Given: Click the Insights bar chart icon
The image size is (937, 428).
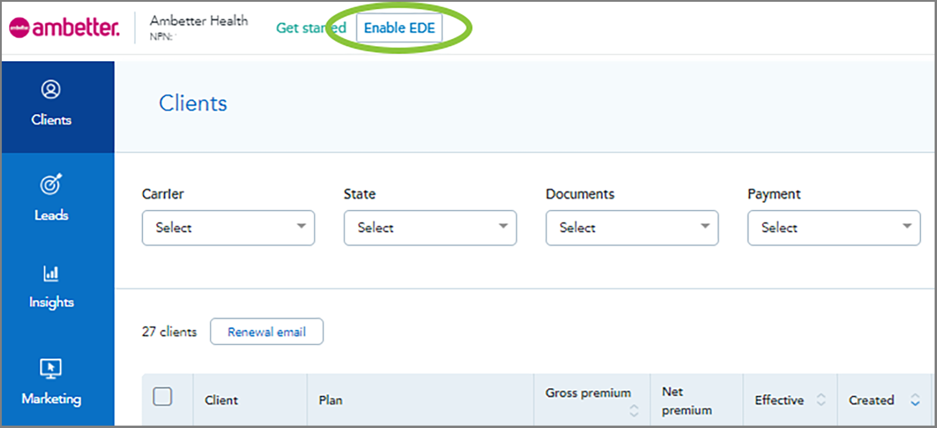Looking at the screenshot, I should tap(51, 273).
